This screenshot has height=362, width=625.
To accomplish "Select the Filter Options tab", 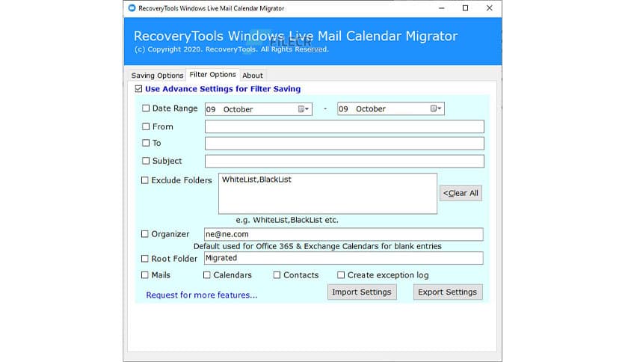I will (212, 75).
